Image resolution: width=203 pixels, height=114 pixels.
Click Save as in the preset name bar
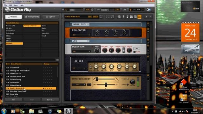pos(95,17)
